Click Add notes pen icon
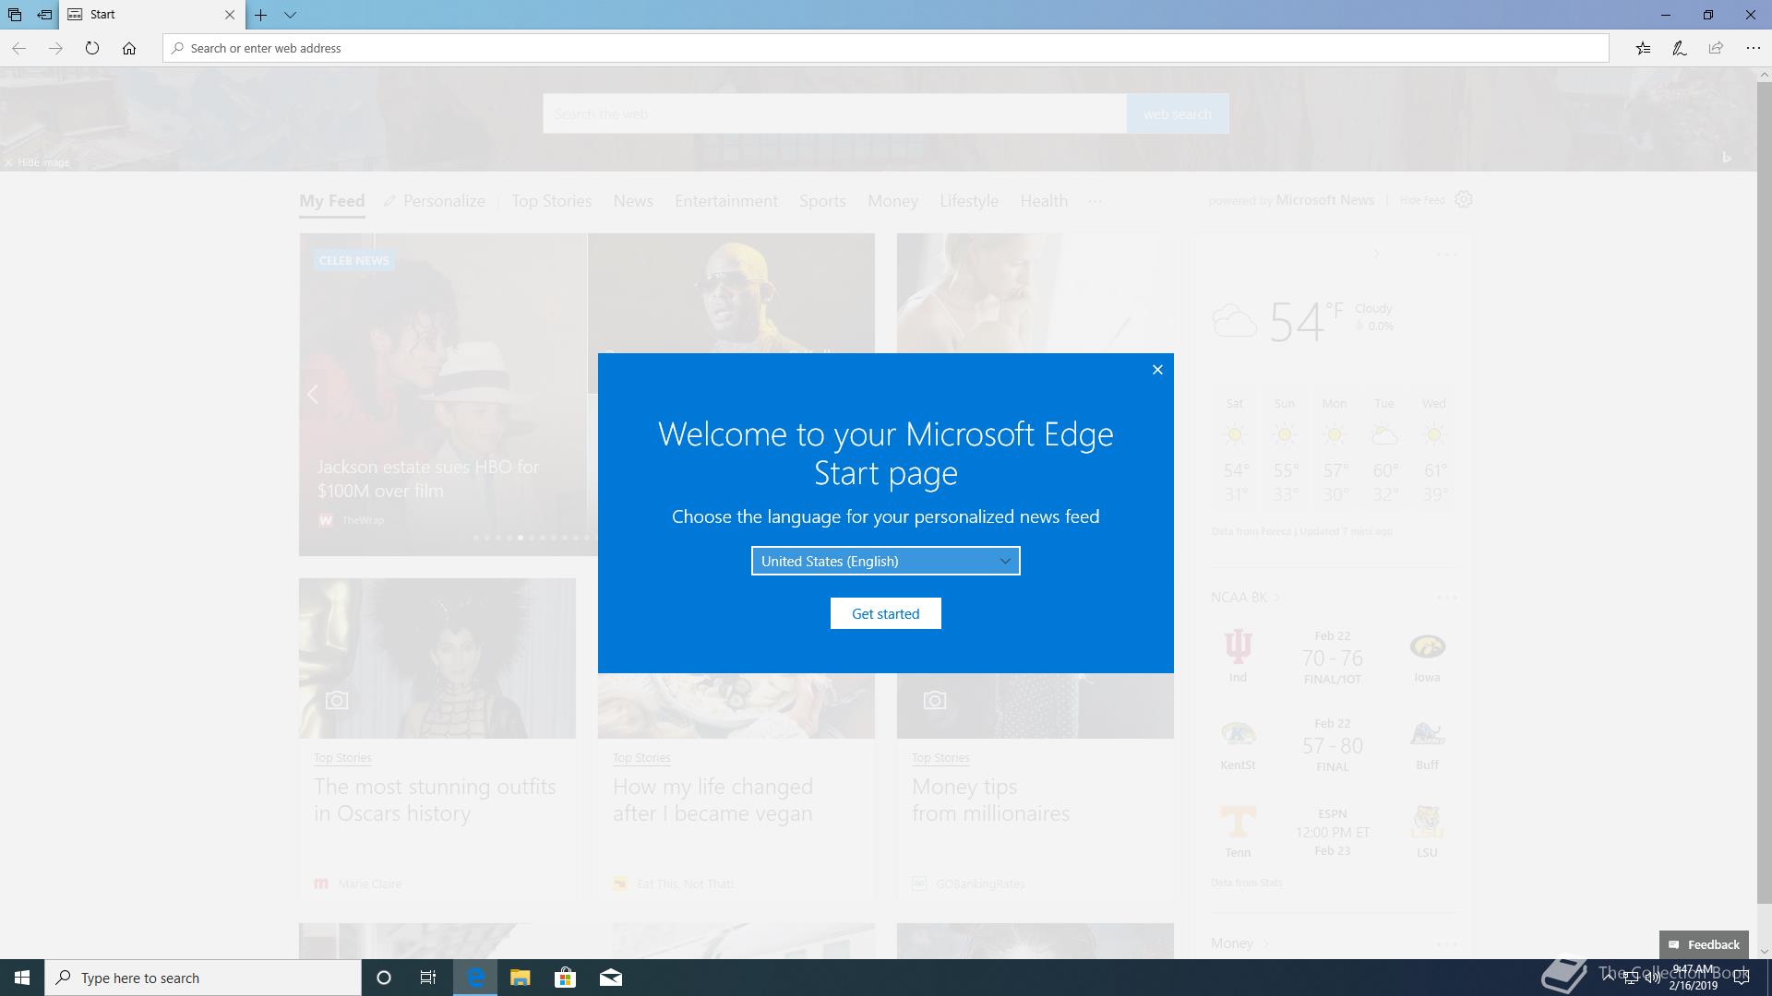Image resolution: width=1772 pixels, height=996 pixels. pos(1680,48)
